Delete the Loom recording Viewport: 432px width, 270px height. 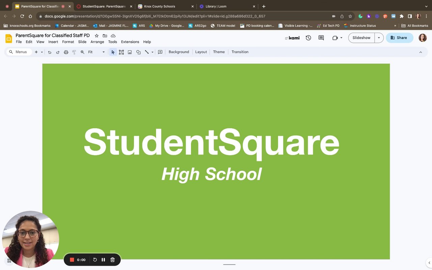click(x=113, y=260)
